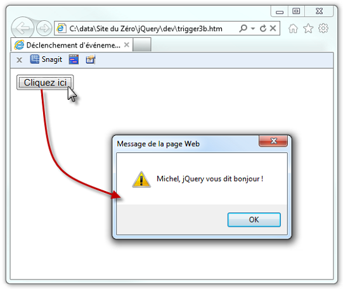Screen dimensions: 343x289
Task: Close the Snagit toolbar with its X
Action: click(x=19, y=60)
